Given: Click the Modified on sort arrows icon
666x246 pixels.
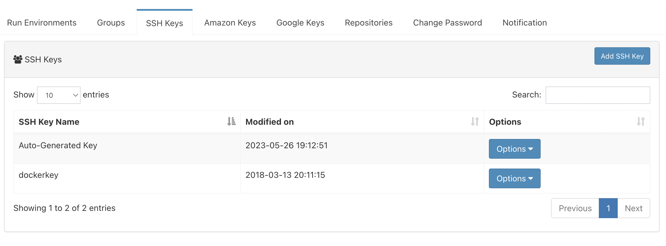Looking at the screenshot, I should tap(475, 121).
